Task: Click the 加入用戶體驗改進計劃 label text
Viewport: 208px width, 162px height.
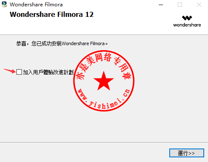Action: click(48, 72)
